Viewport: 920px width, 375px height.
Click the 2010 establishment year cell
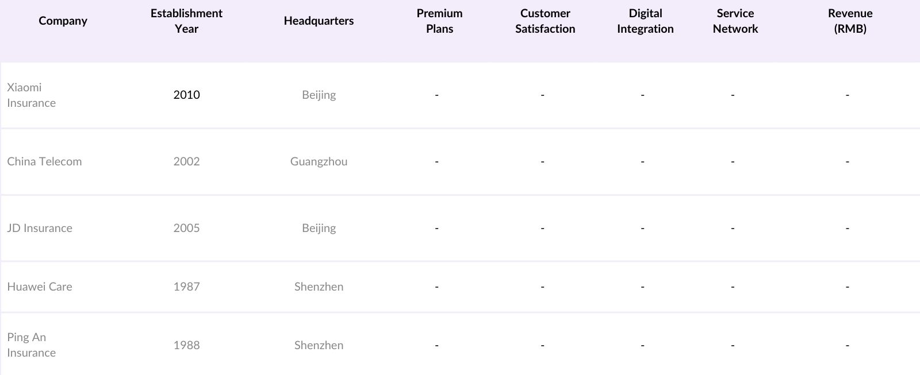click(186, 95)
